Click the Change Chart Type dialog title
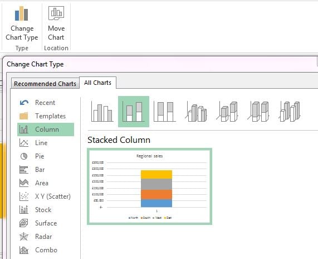The height and width of the screenshot is (259, 318). (35, 64)
